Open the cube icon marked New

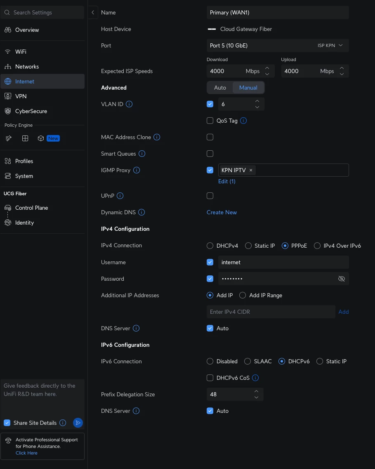coord(41,138)
